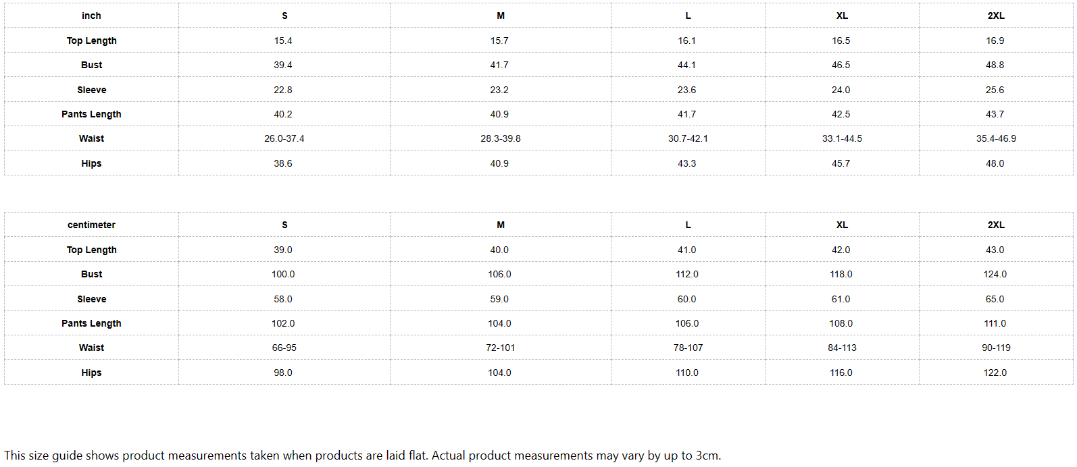Screen dimensions: 1077x467
Task: Click the centimeter bust value 118.0
Action: (x=841, y=274)
